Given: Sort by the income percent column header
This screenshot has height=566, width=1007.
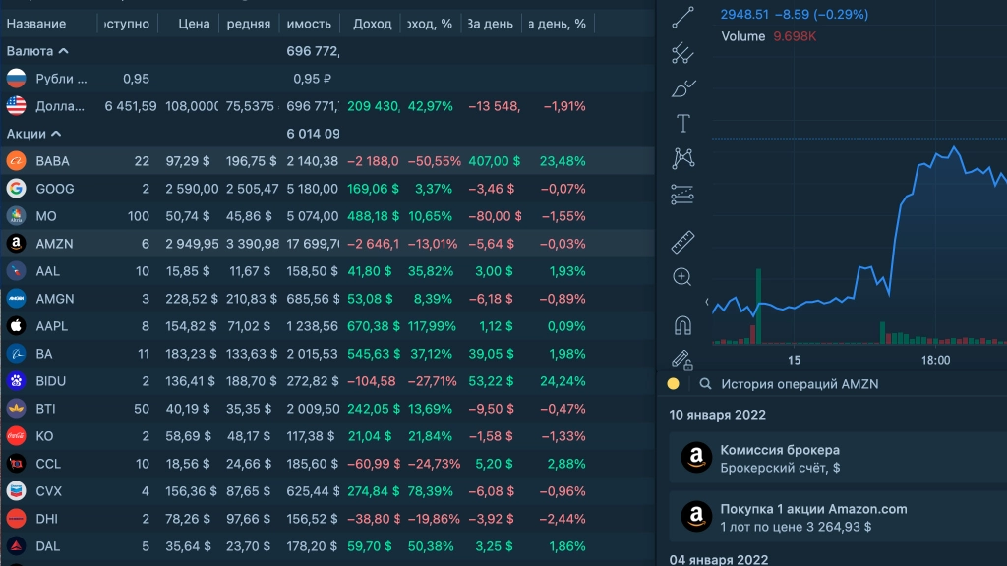Looking at the screenshot, I should point(430,24).
